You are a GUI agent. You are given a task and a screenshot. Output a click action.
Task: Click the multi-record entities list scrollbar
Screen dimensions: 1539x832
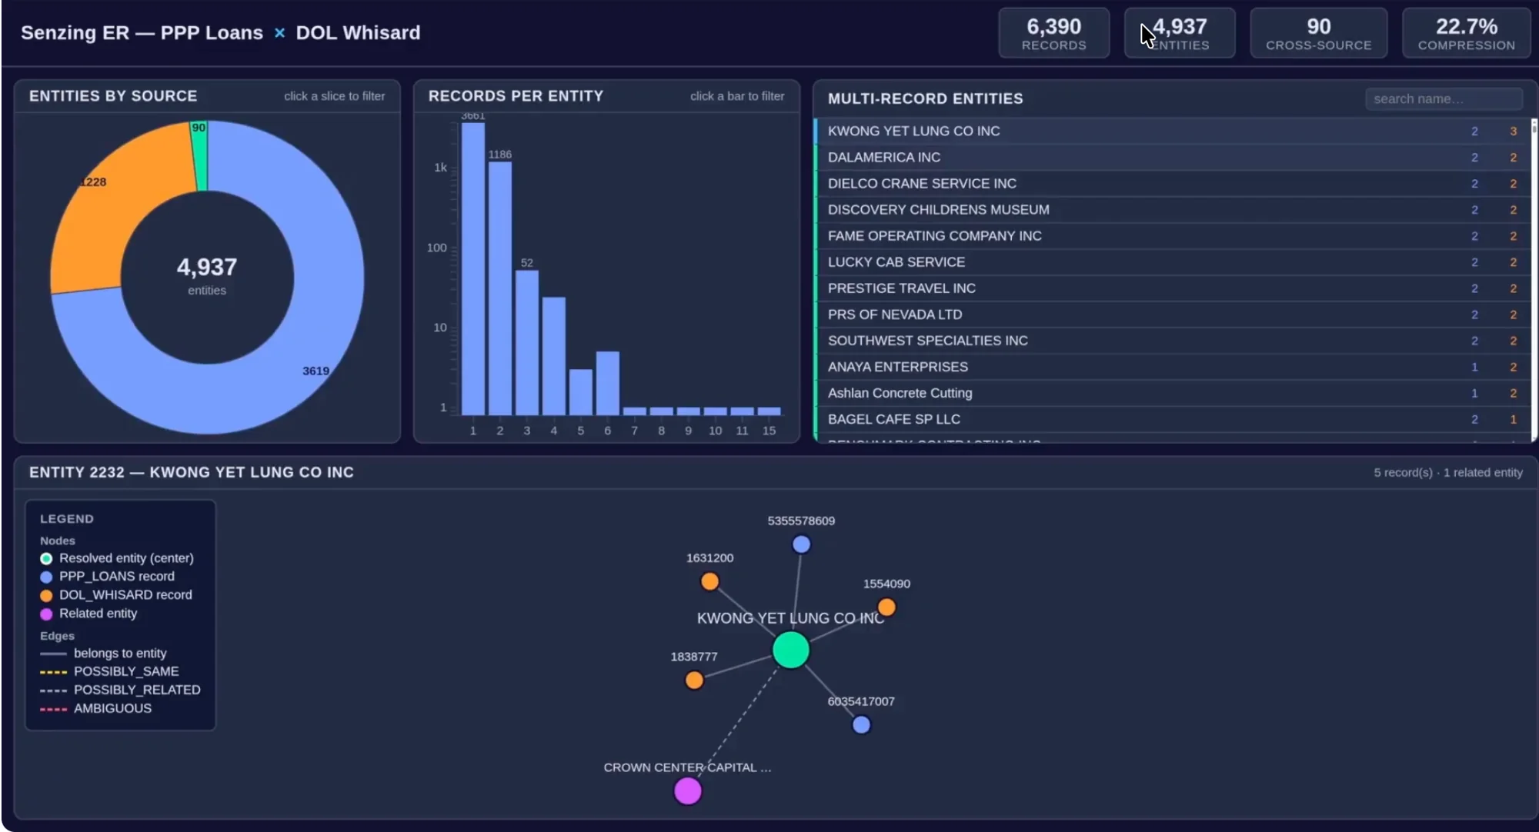[1534, 278]
